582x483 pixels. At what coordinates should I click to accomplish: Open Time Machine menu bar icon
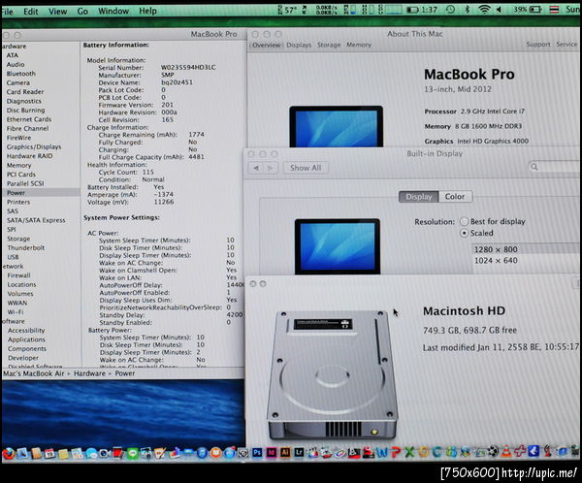pos(450,10)
